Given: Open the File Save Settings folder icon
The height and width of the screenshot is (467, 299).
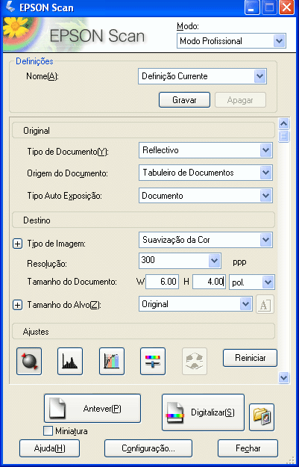Looking at the screenshot, I should click(x=262, y=417).
